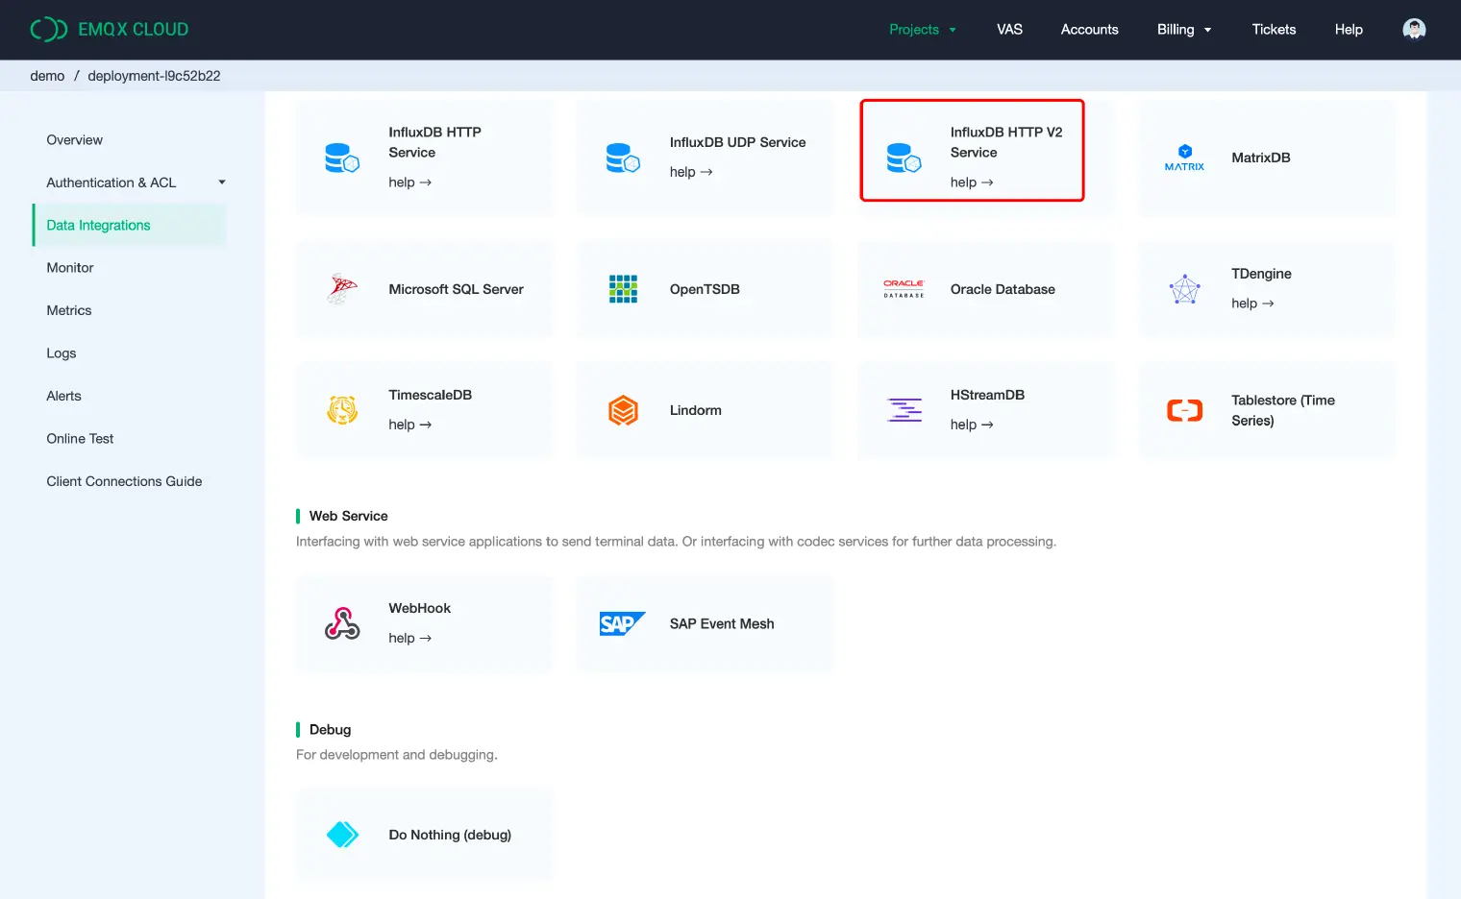Open the Billing dropdown menu
Image resolution: width=1461 pixels, height=899 pixels.
coord(1184,30)
